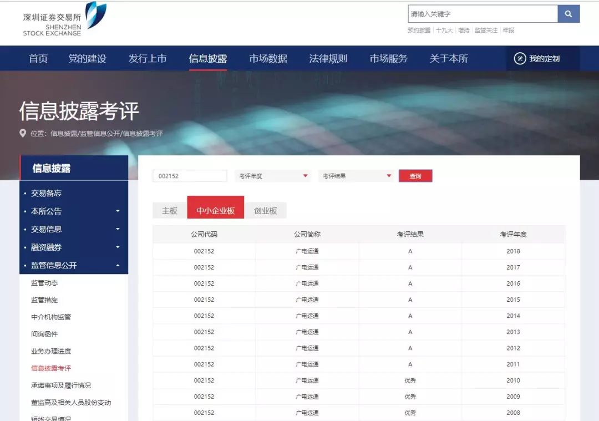This screenshot has width=599, height=421.
Task: Open the 法律规则 navigation menu
Action: 328,59
